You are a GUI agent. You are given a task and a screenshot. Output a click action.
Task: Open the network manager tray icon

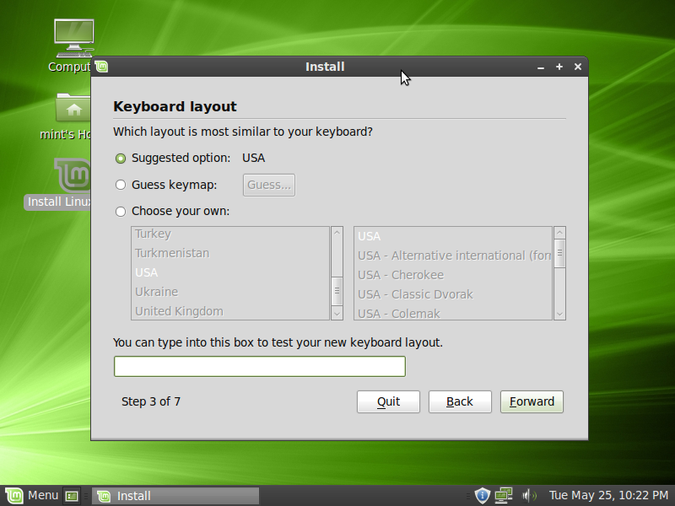tap(504, 495)
